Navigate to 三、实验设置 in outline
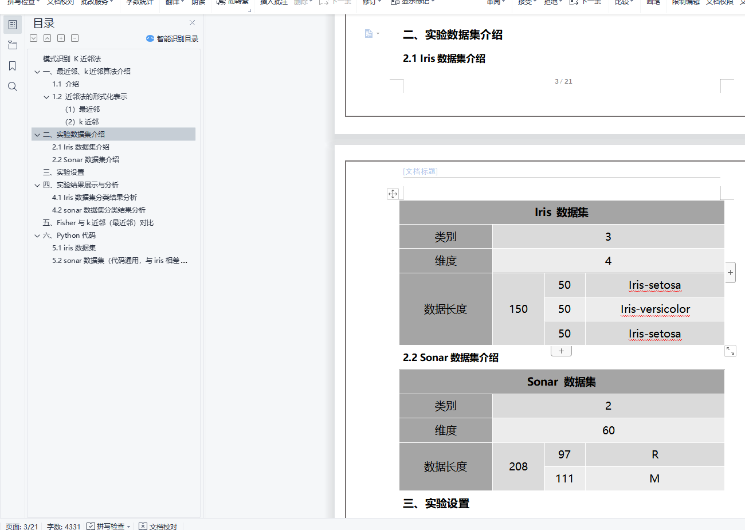Screen dimensions: 745x530 tap(64, 172)
